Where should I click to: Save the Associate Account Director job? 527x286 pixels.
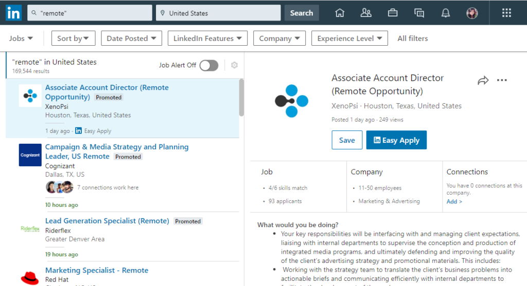click(347, 140)
